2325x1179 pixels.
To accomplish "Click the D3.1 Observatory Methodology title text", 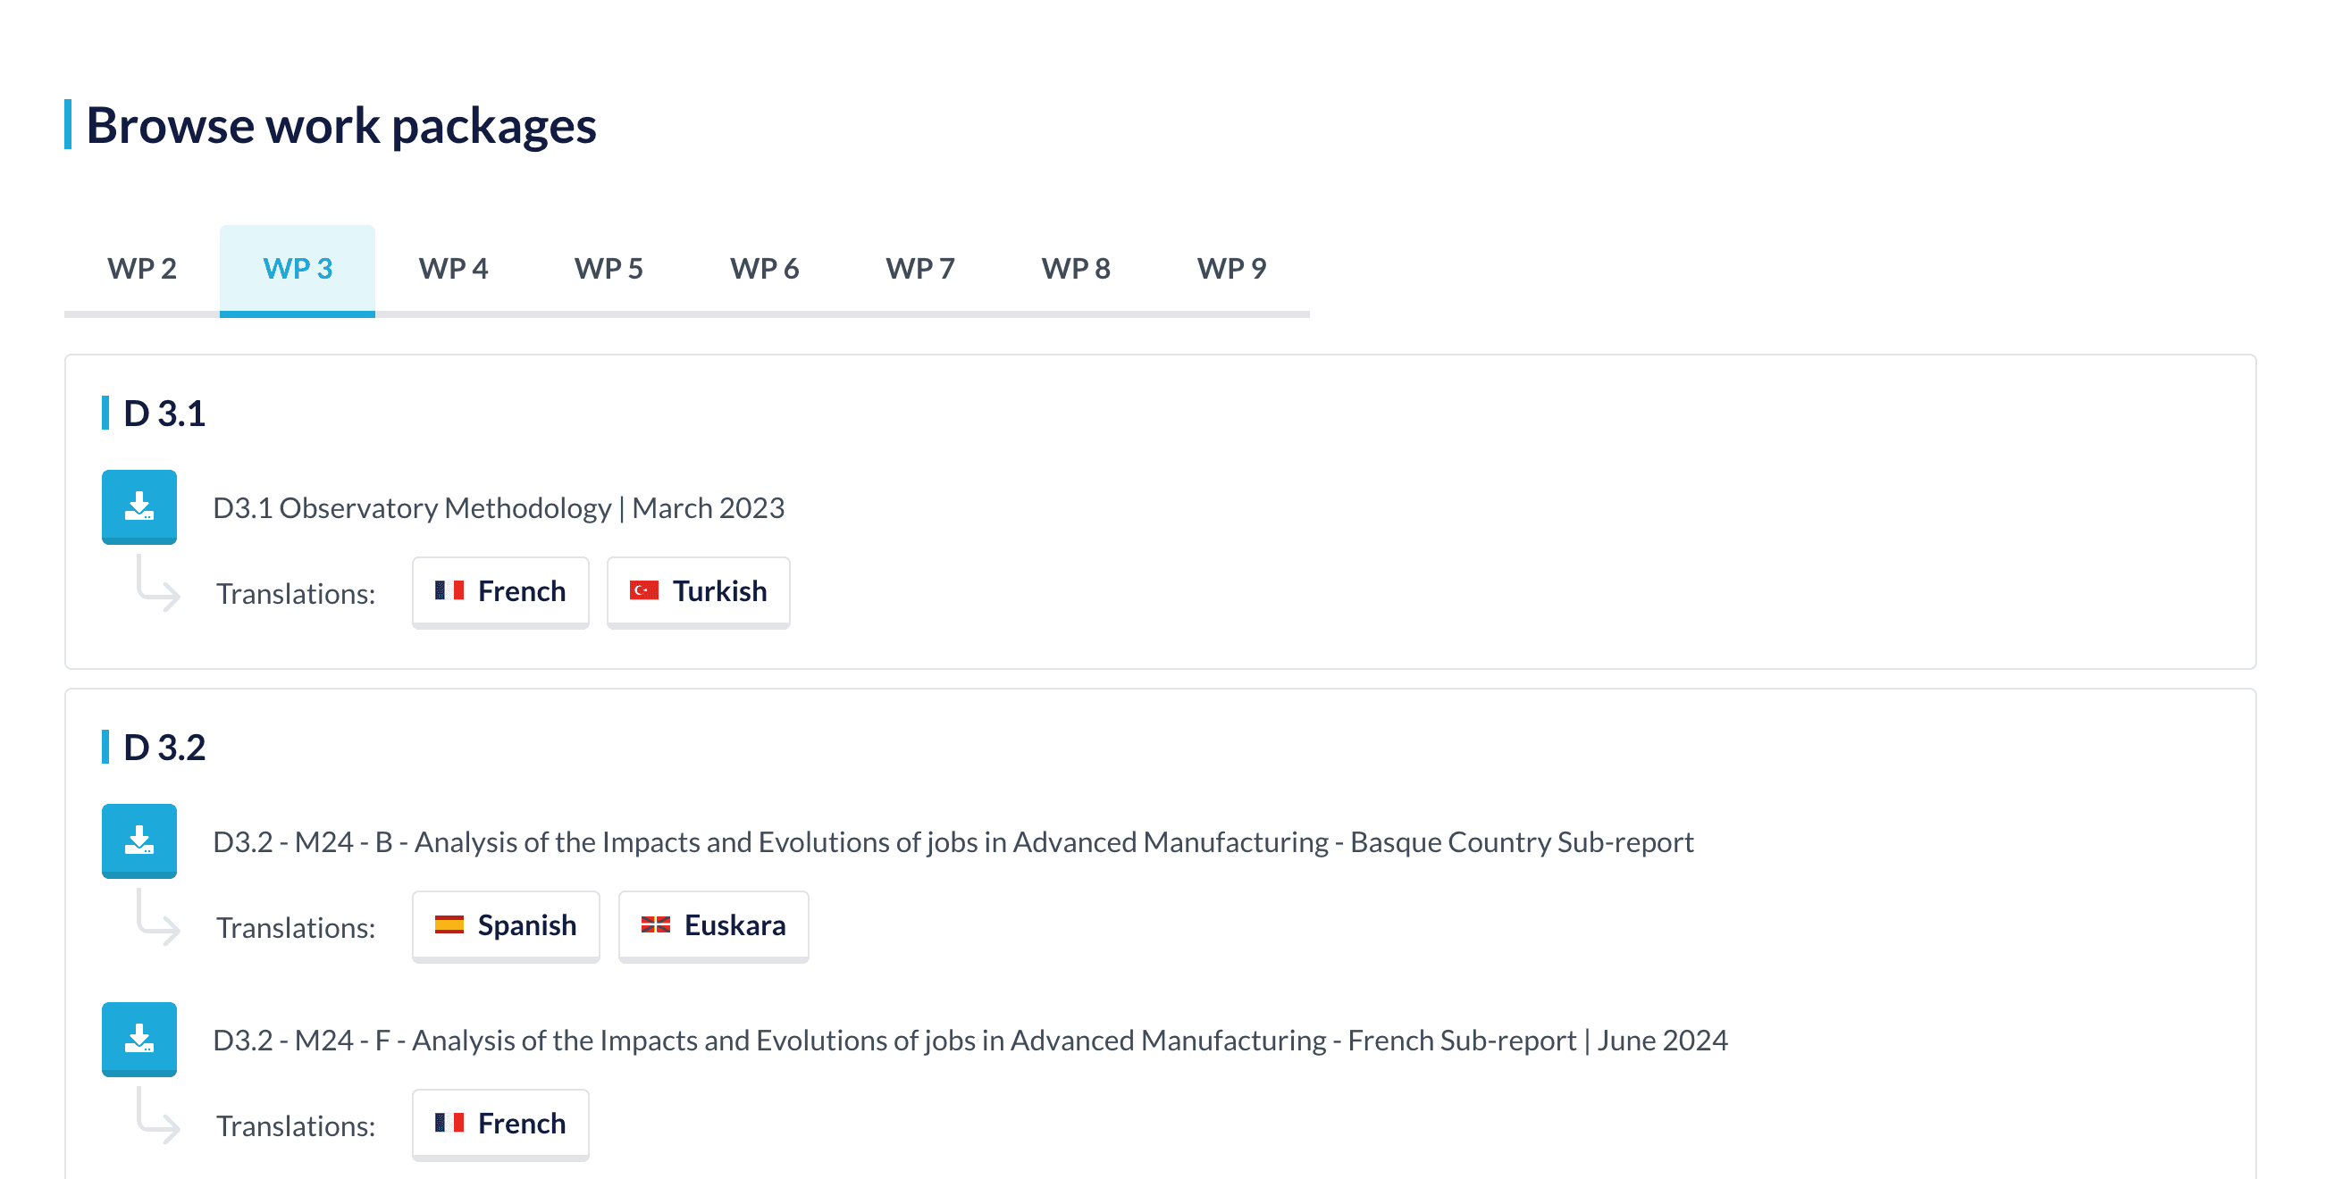I will click(499, 508).
